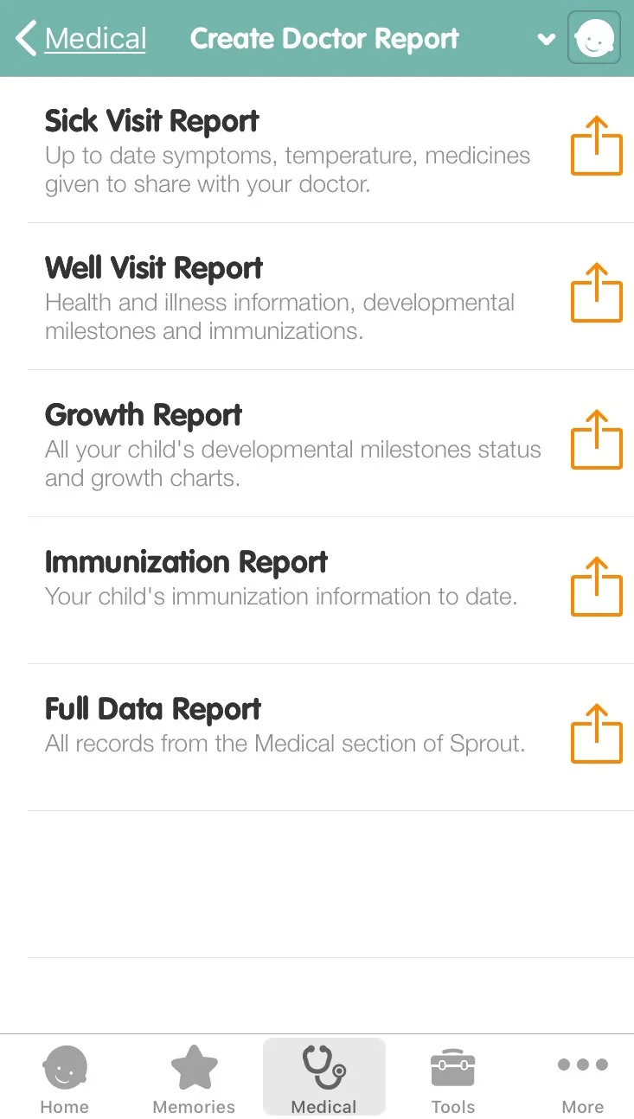Image resolution: width=634 pixels, height=1119 pixels.
Task: Tap share icon for Full Data Report
Action: point(597,734)
